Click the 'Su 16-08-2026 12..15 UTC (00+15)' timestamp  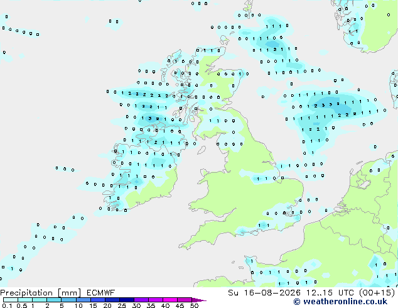coord(311,293)
